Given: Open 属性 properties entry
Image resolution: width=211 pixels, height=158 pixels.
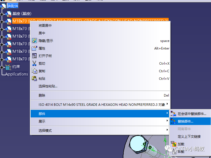Looking at the screenshot, I should (x=100, y=48).
